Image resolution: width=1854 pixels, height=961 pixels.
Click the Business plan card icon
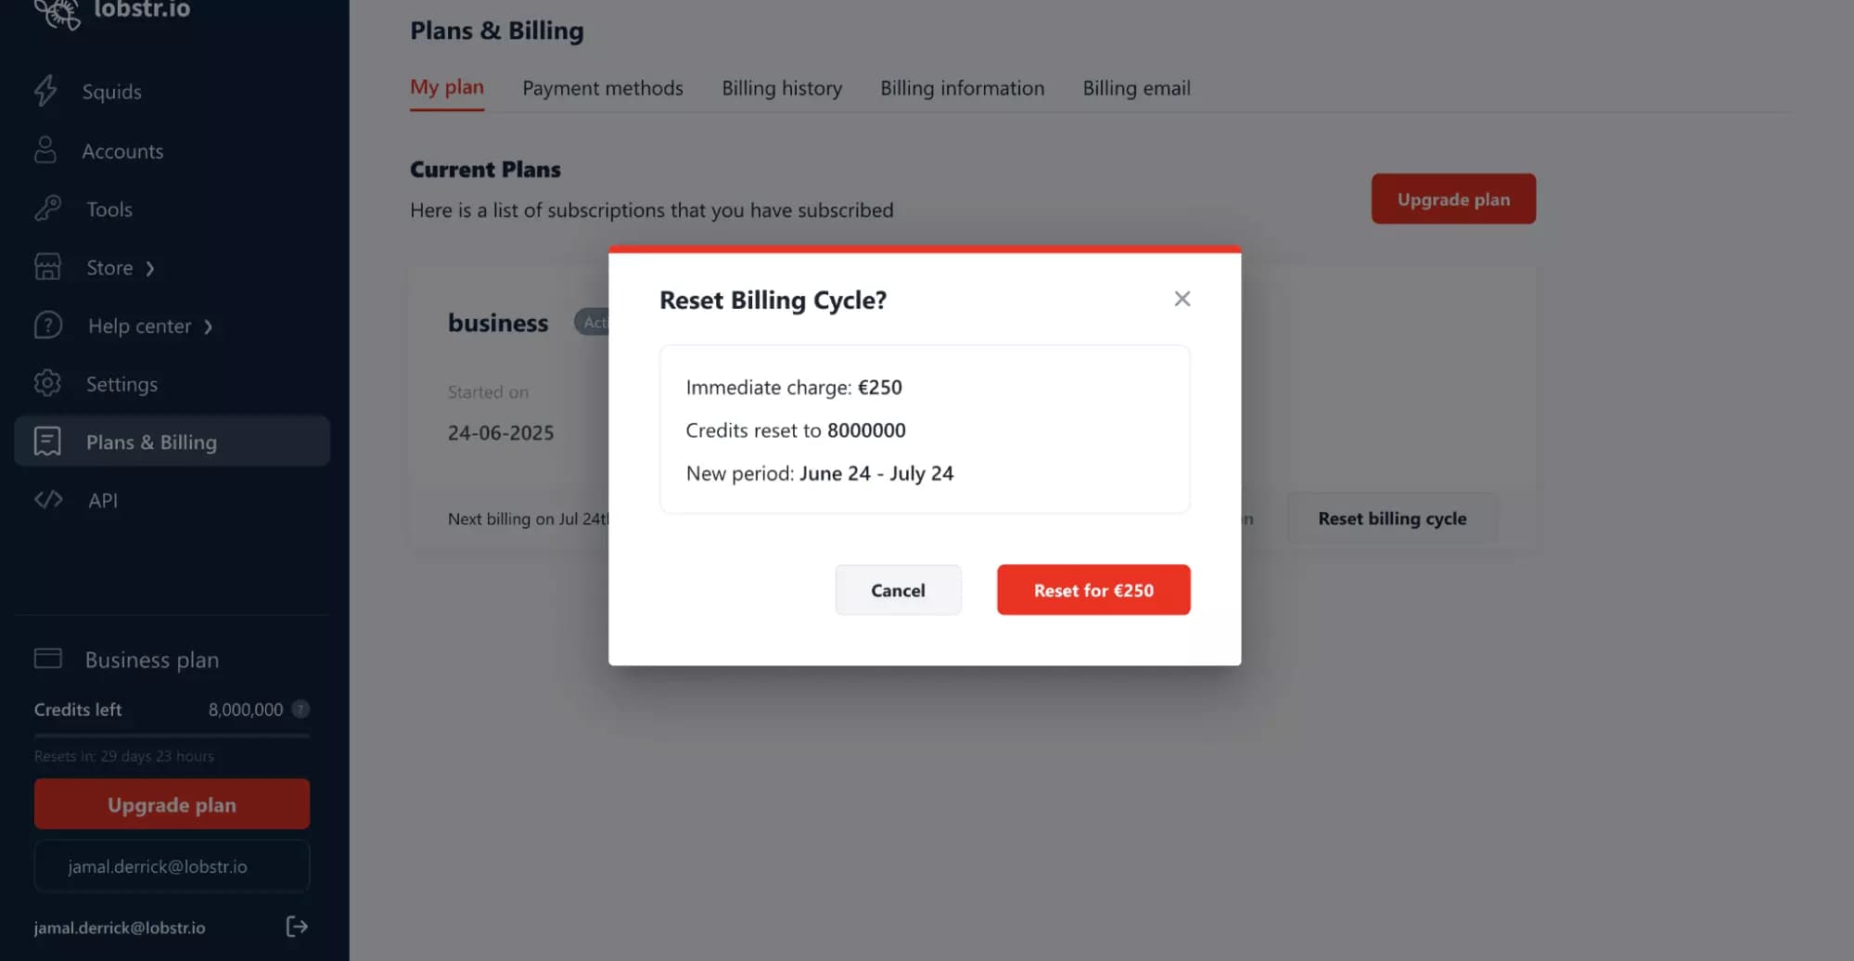point(46,659)
